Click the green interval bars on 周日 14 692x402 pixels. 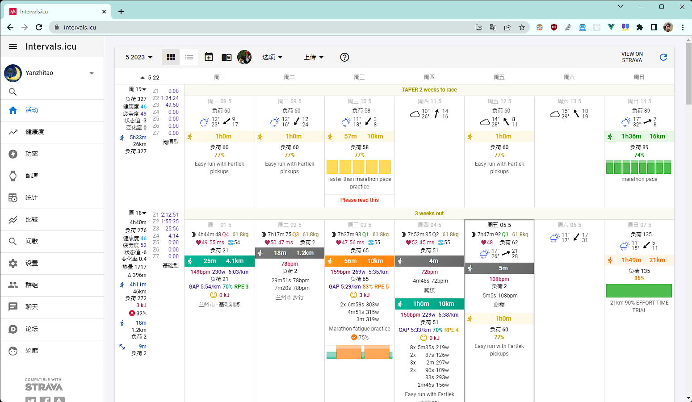(x=639, y=167)
